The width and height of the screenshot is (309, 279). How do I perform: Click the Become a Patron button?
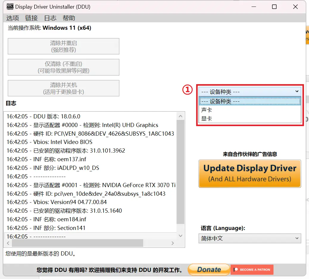252,269
